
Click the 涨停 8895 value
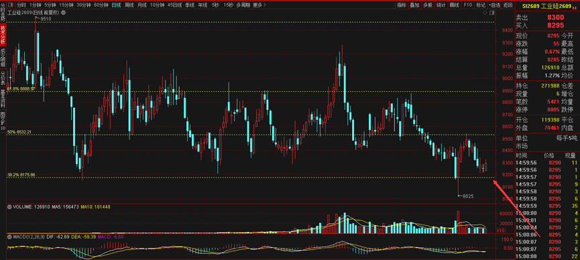[x=553, y=110]
